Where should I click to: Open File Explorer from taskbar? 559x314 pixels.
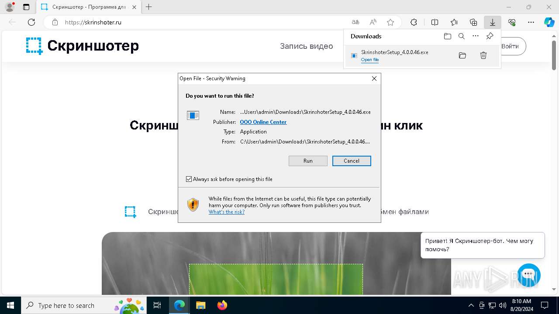(x=200, y=305)
